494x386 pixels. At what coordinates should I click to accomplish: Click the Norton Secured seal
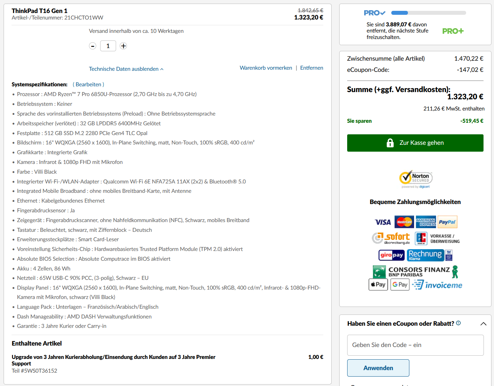tap(415, 179)
